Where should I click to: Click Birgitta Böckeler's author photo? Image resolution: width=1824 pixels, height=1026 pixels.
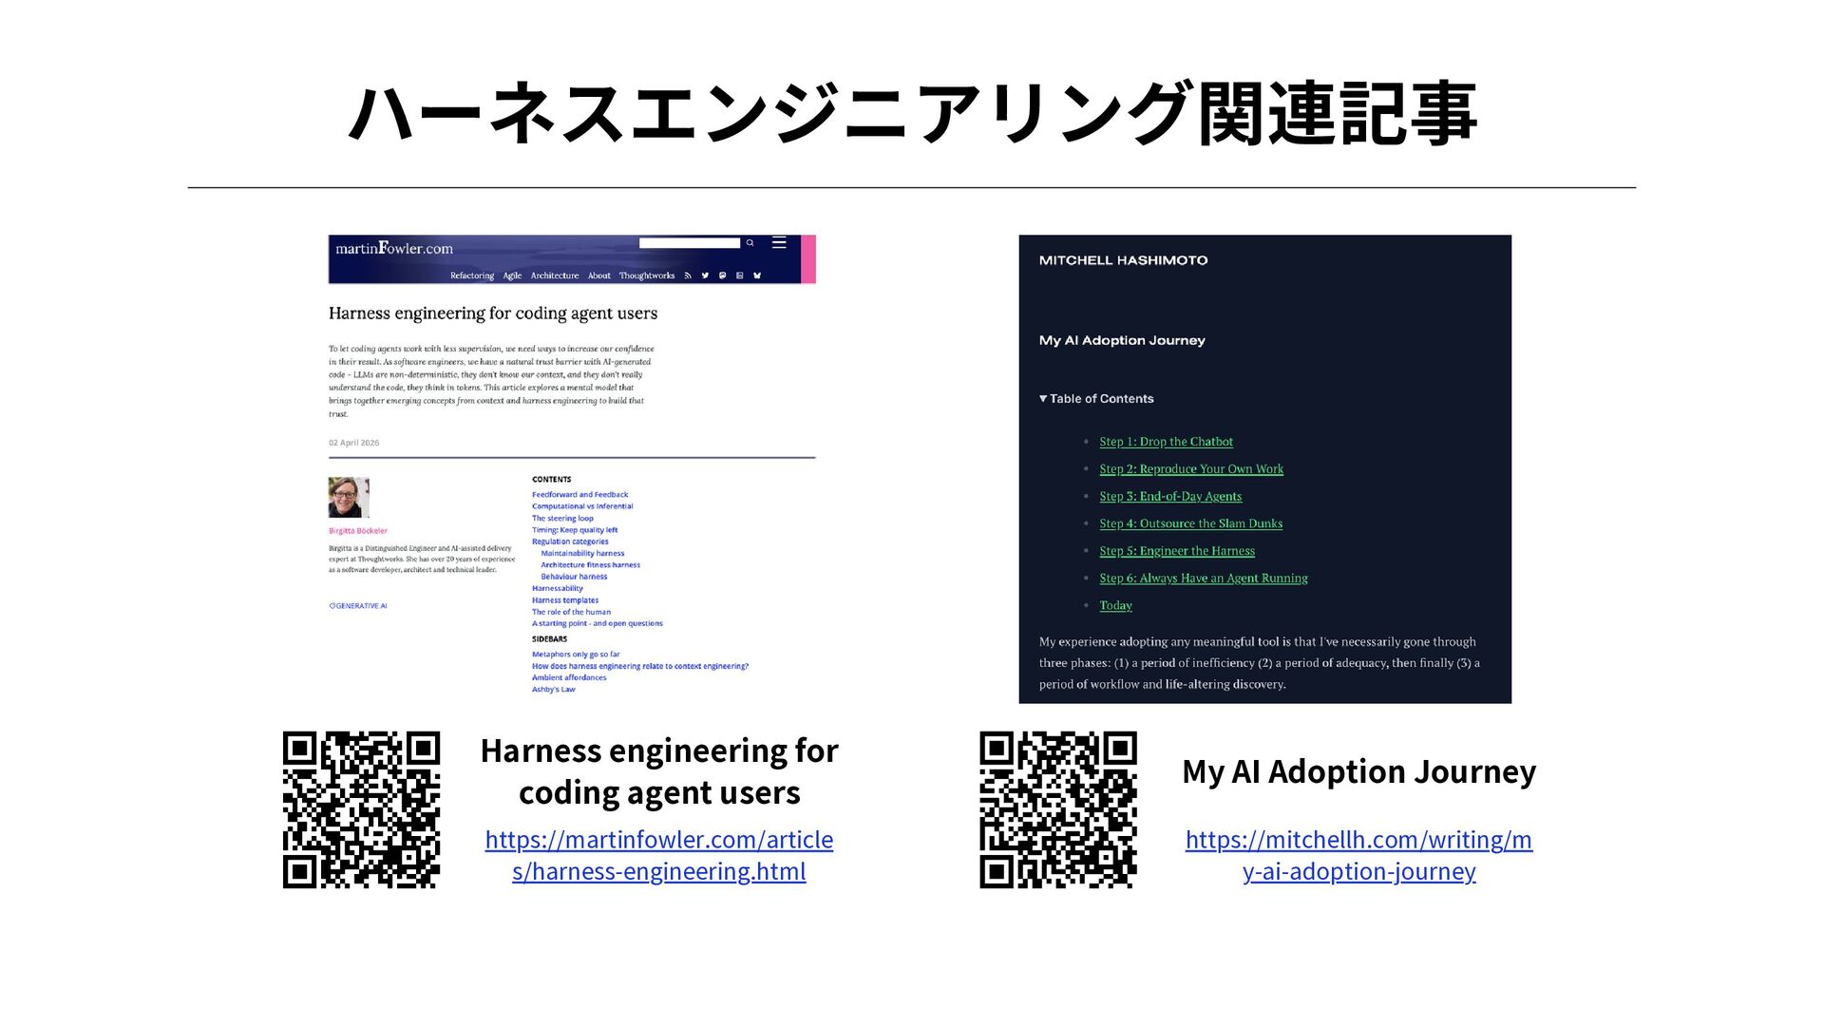[348, 498]
